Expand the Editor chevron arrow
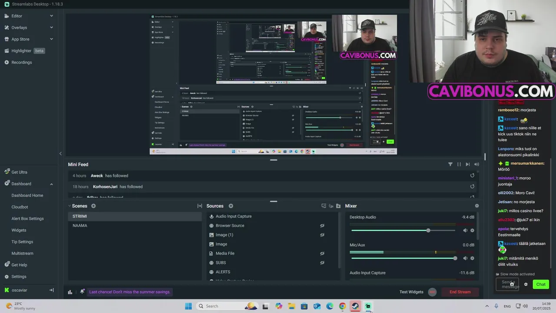 tap(51, 16)
